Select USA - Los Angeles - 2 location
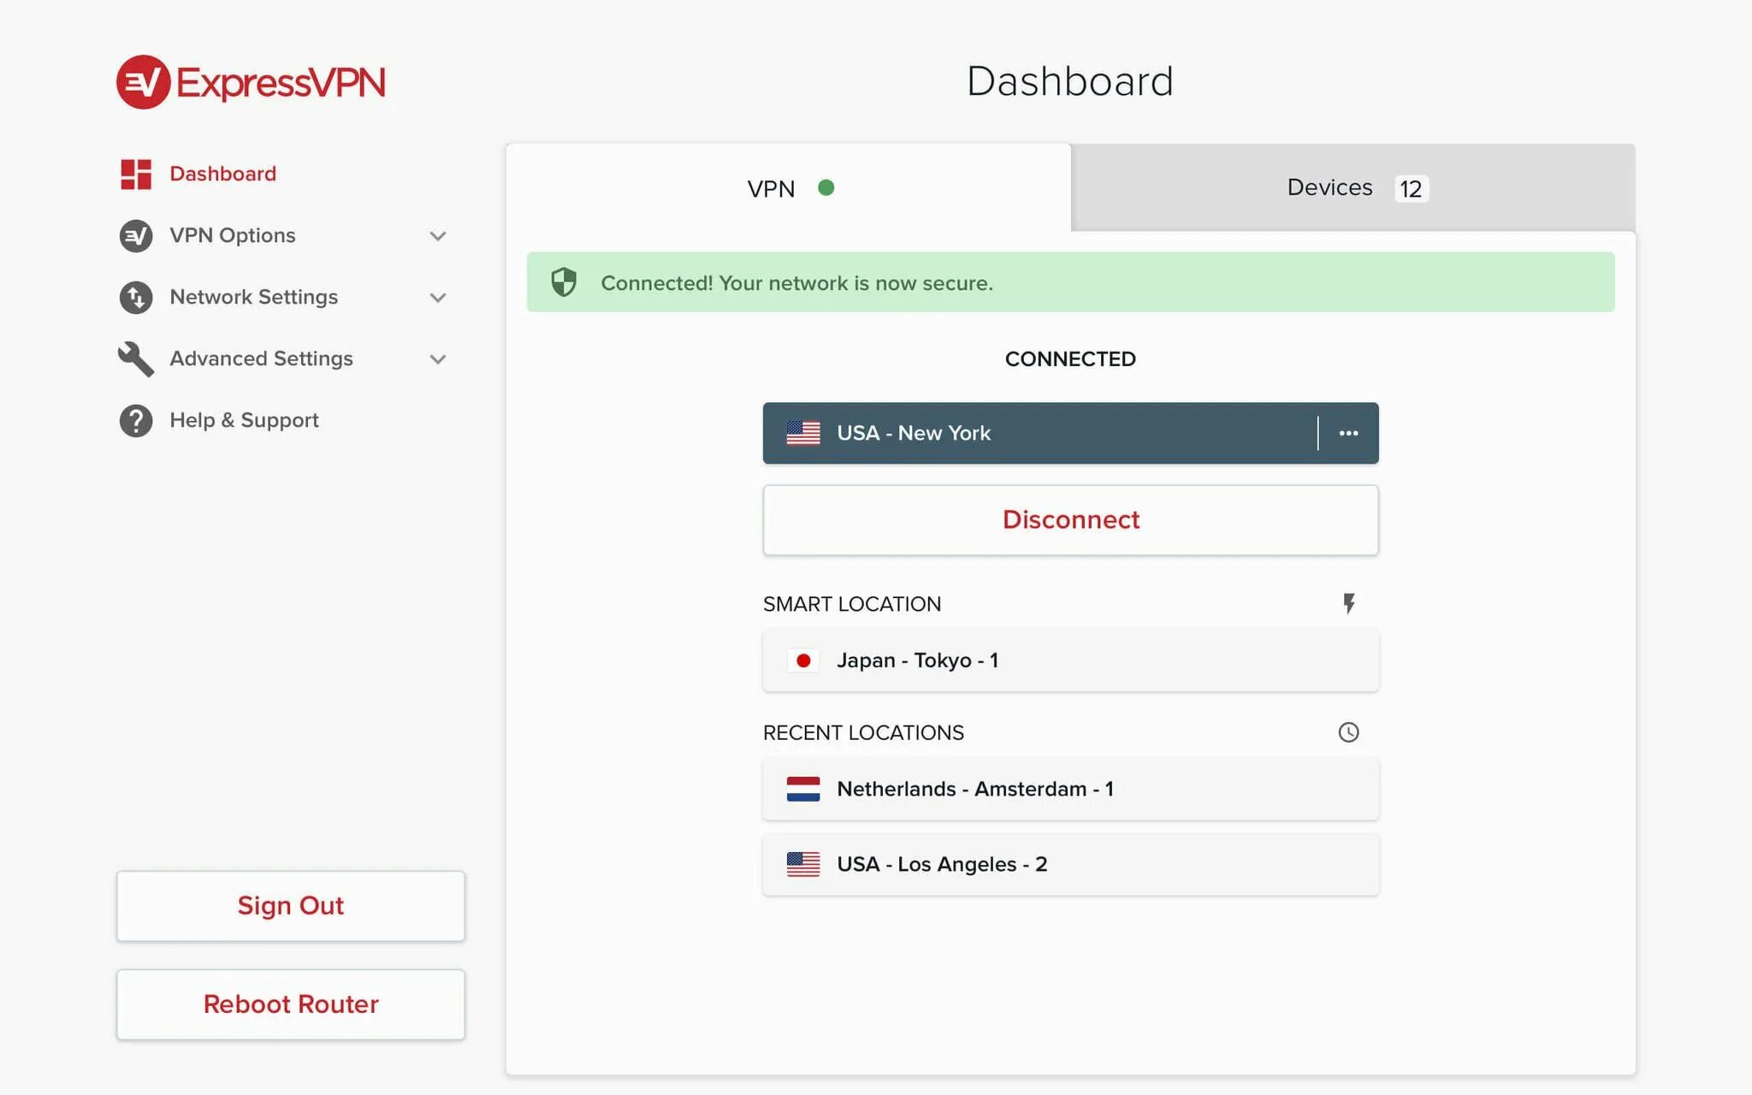The image size is (1752, 1095). coord(1069,863)
